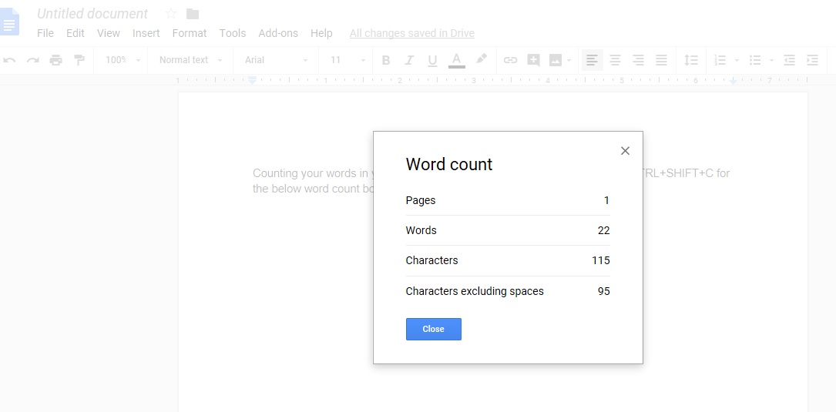The height and width of the screenshot is (412, 836).
Task: Click All changes saved in Drive link
Action: pyautogui.click(x=412, y=33)
